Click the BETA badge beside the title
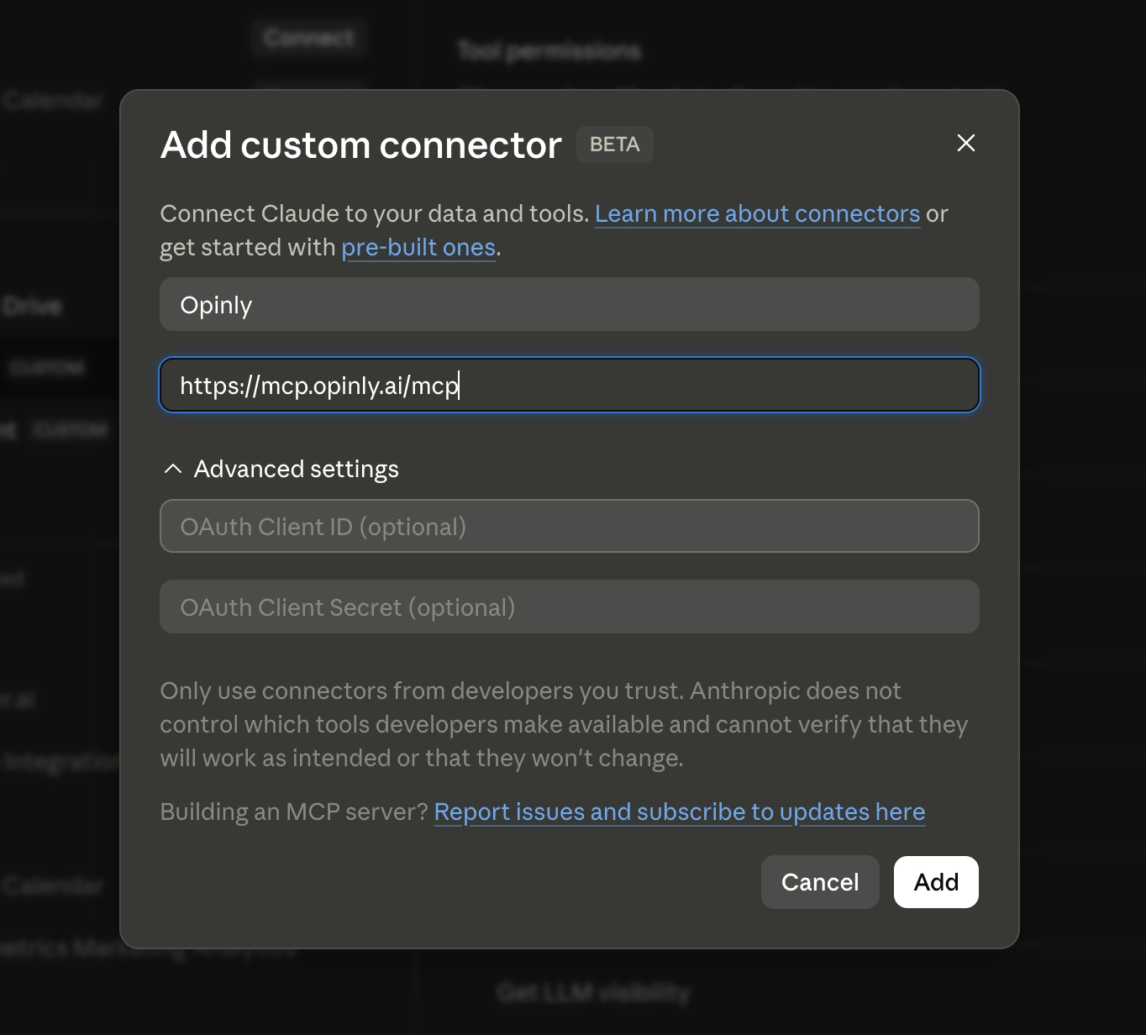 pos(615,144)
